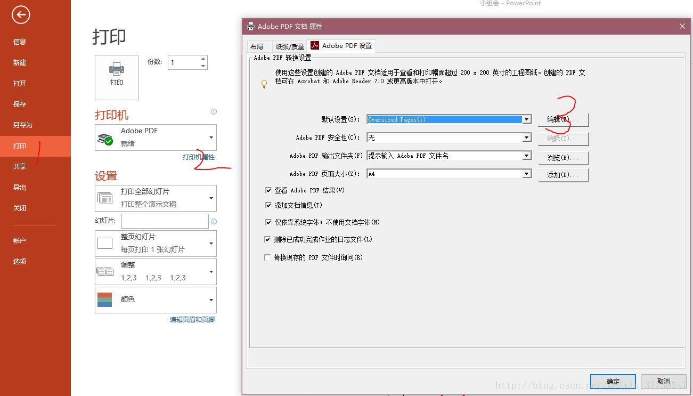Screen dimensions: 693x396
Task: Open the 颜色 color mode dropdown
Action: click(x=156, y=300)
